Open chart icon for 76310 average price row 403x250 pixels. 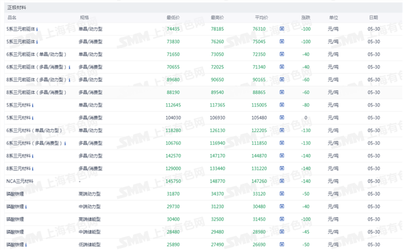click(x=282, y=29)
